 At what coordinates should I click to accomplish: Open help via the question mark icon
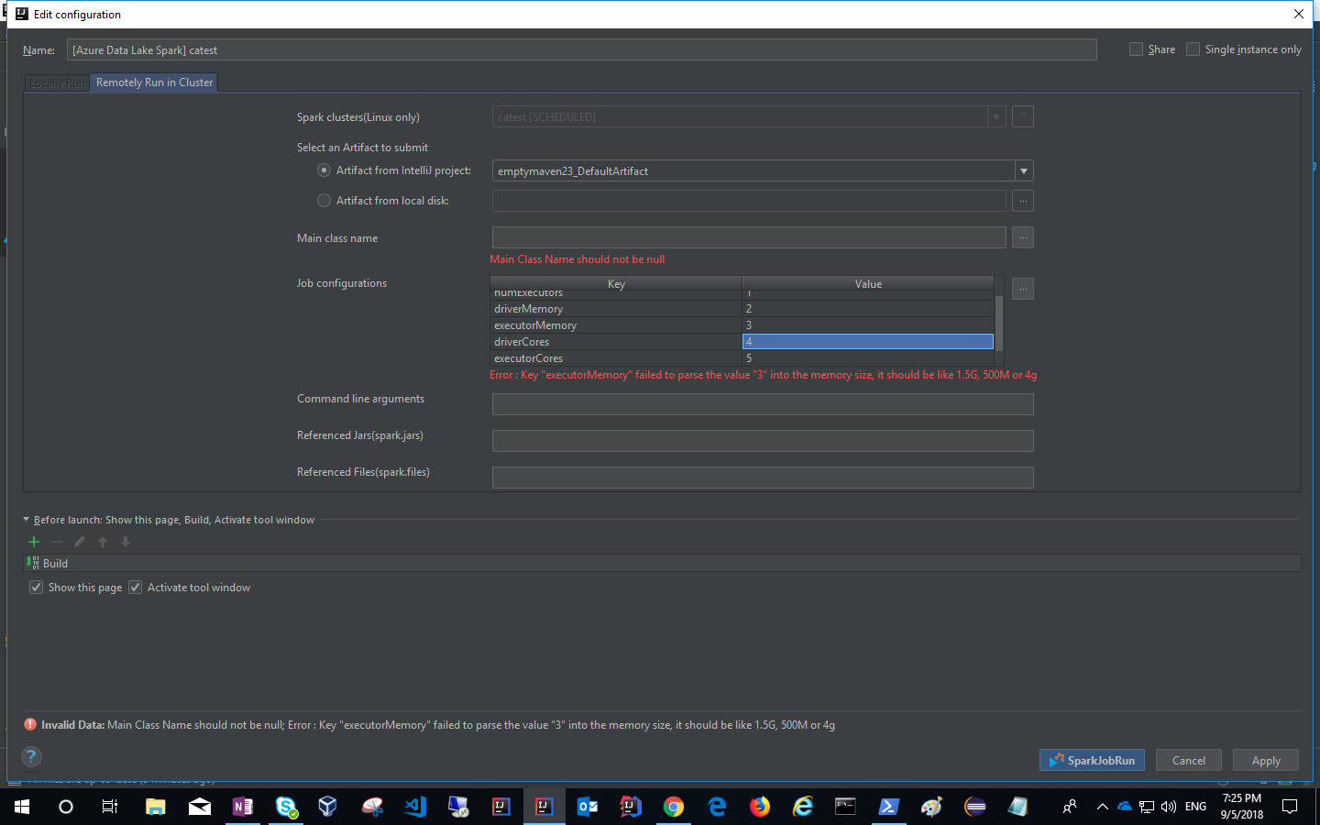31,757
